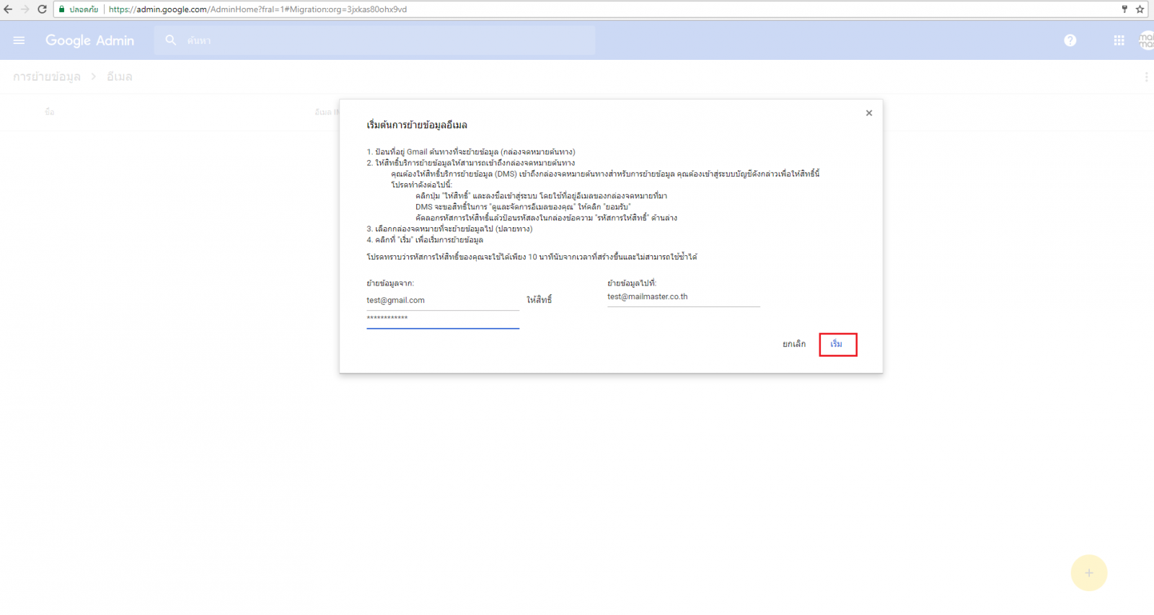Close the dialog with the X icon

[869, 113]
